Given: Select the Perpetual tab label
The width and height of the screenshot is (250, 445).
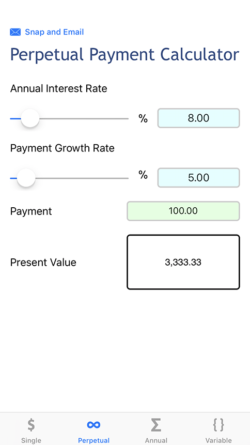Looking at the screenshot, I should 93,440.
